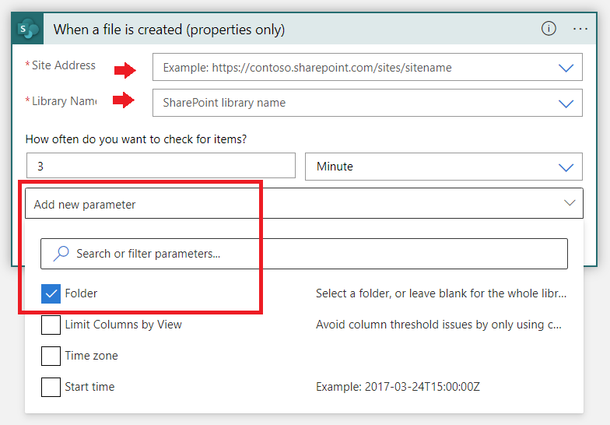Viewport: 610px width, 425px height.
Task: Change the Minute frequency dropdown
Action: (443, 167)
